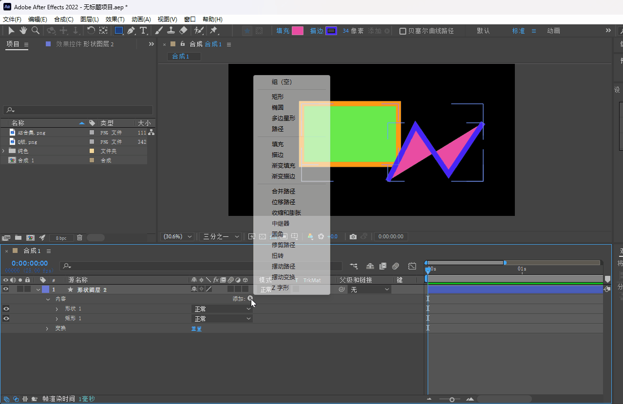Expand the 变换 properties
Screen dimensions: 623x404
pyautogui.click(x=47, y=328)
